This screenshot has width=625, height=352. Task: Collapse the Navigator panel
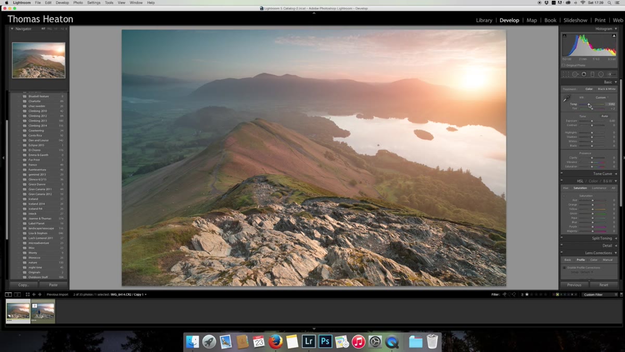pos(12,29)
